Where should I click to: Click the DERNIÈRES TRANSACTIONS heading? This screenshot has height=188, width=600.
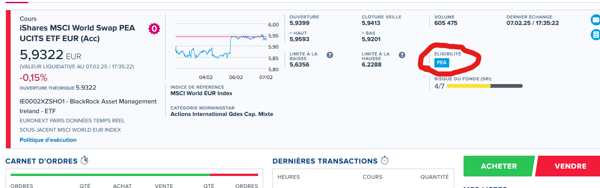point(325,161)
